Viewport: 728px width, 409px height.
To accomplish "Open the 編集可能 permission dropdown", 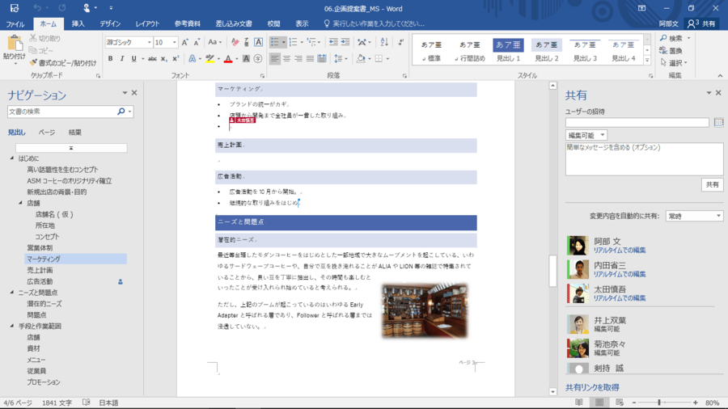I will tap(586, 135).
